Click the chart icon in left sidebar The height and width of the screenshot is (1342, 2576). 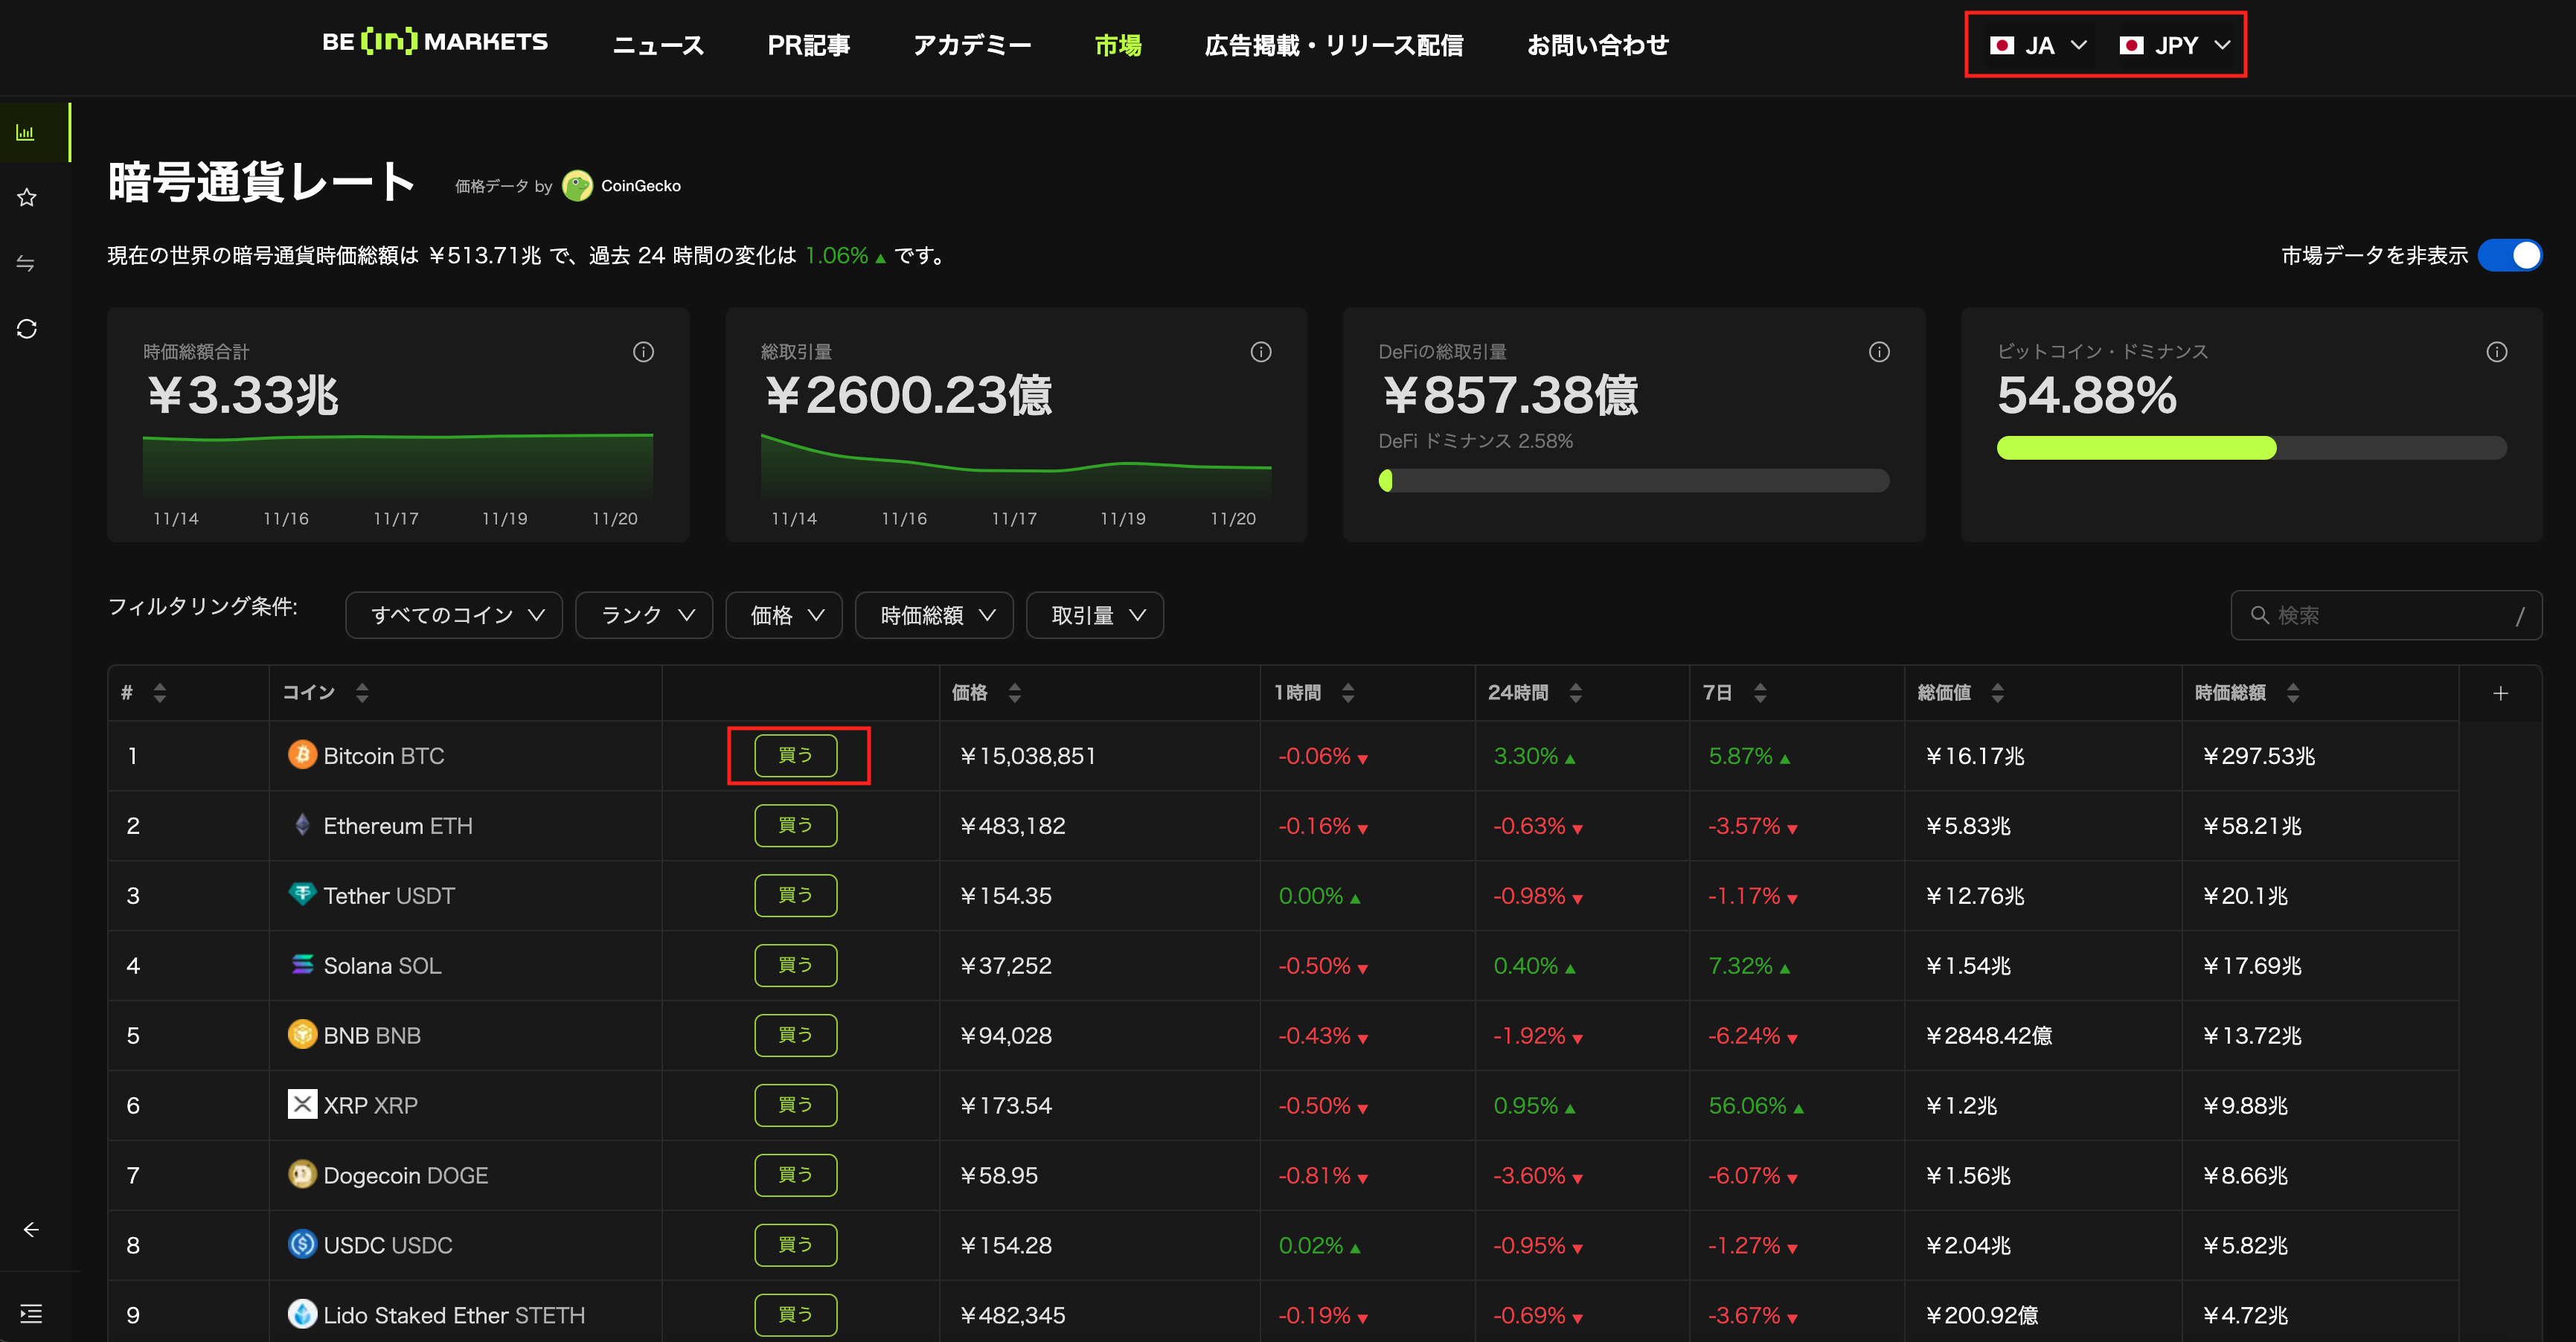point(26,132)
